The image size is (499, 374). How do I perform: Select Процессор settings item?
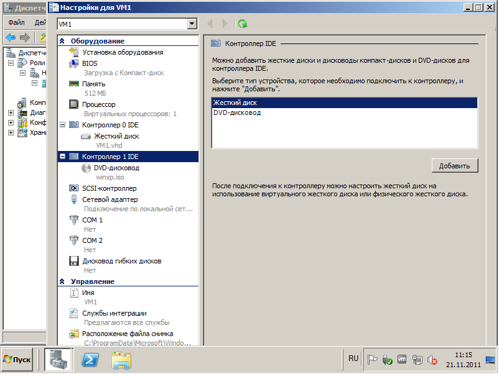point(99,104)
